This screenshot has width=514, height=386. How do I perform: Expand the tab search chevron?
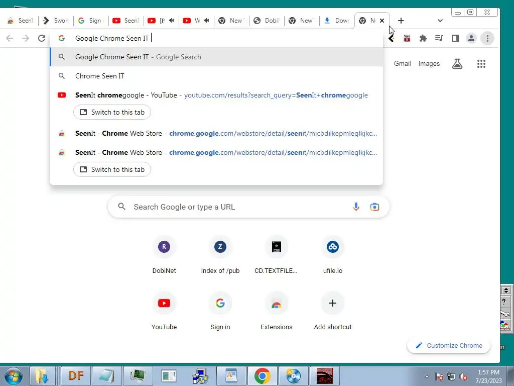click(440, 21)
